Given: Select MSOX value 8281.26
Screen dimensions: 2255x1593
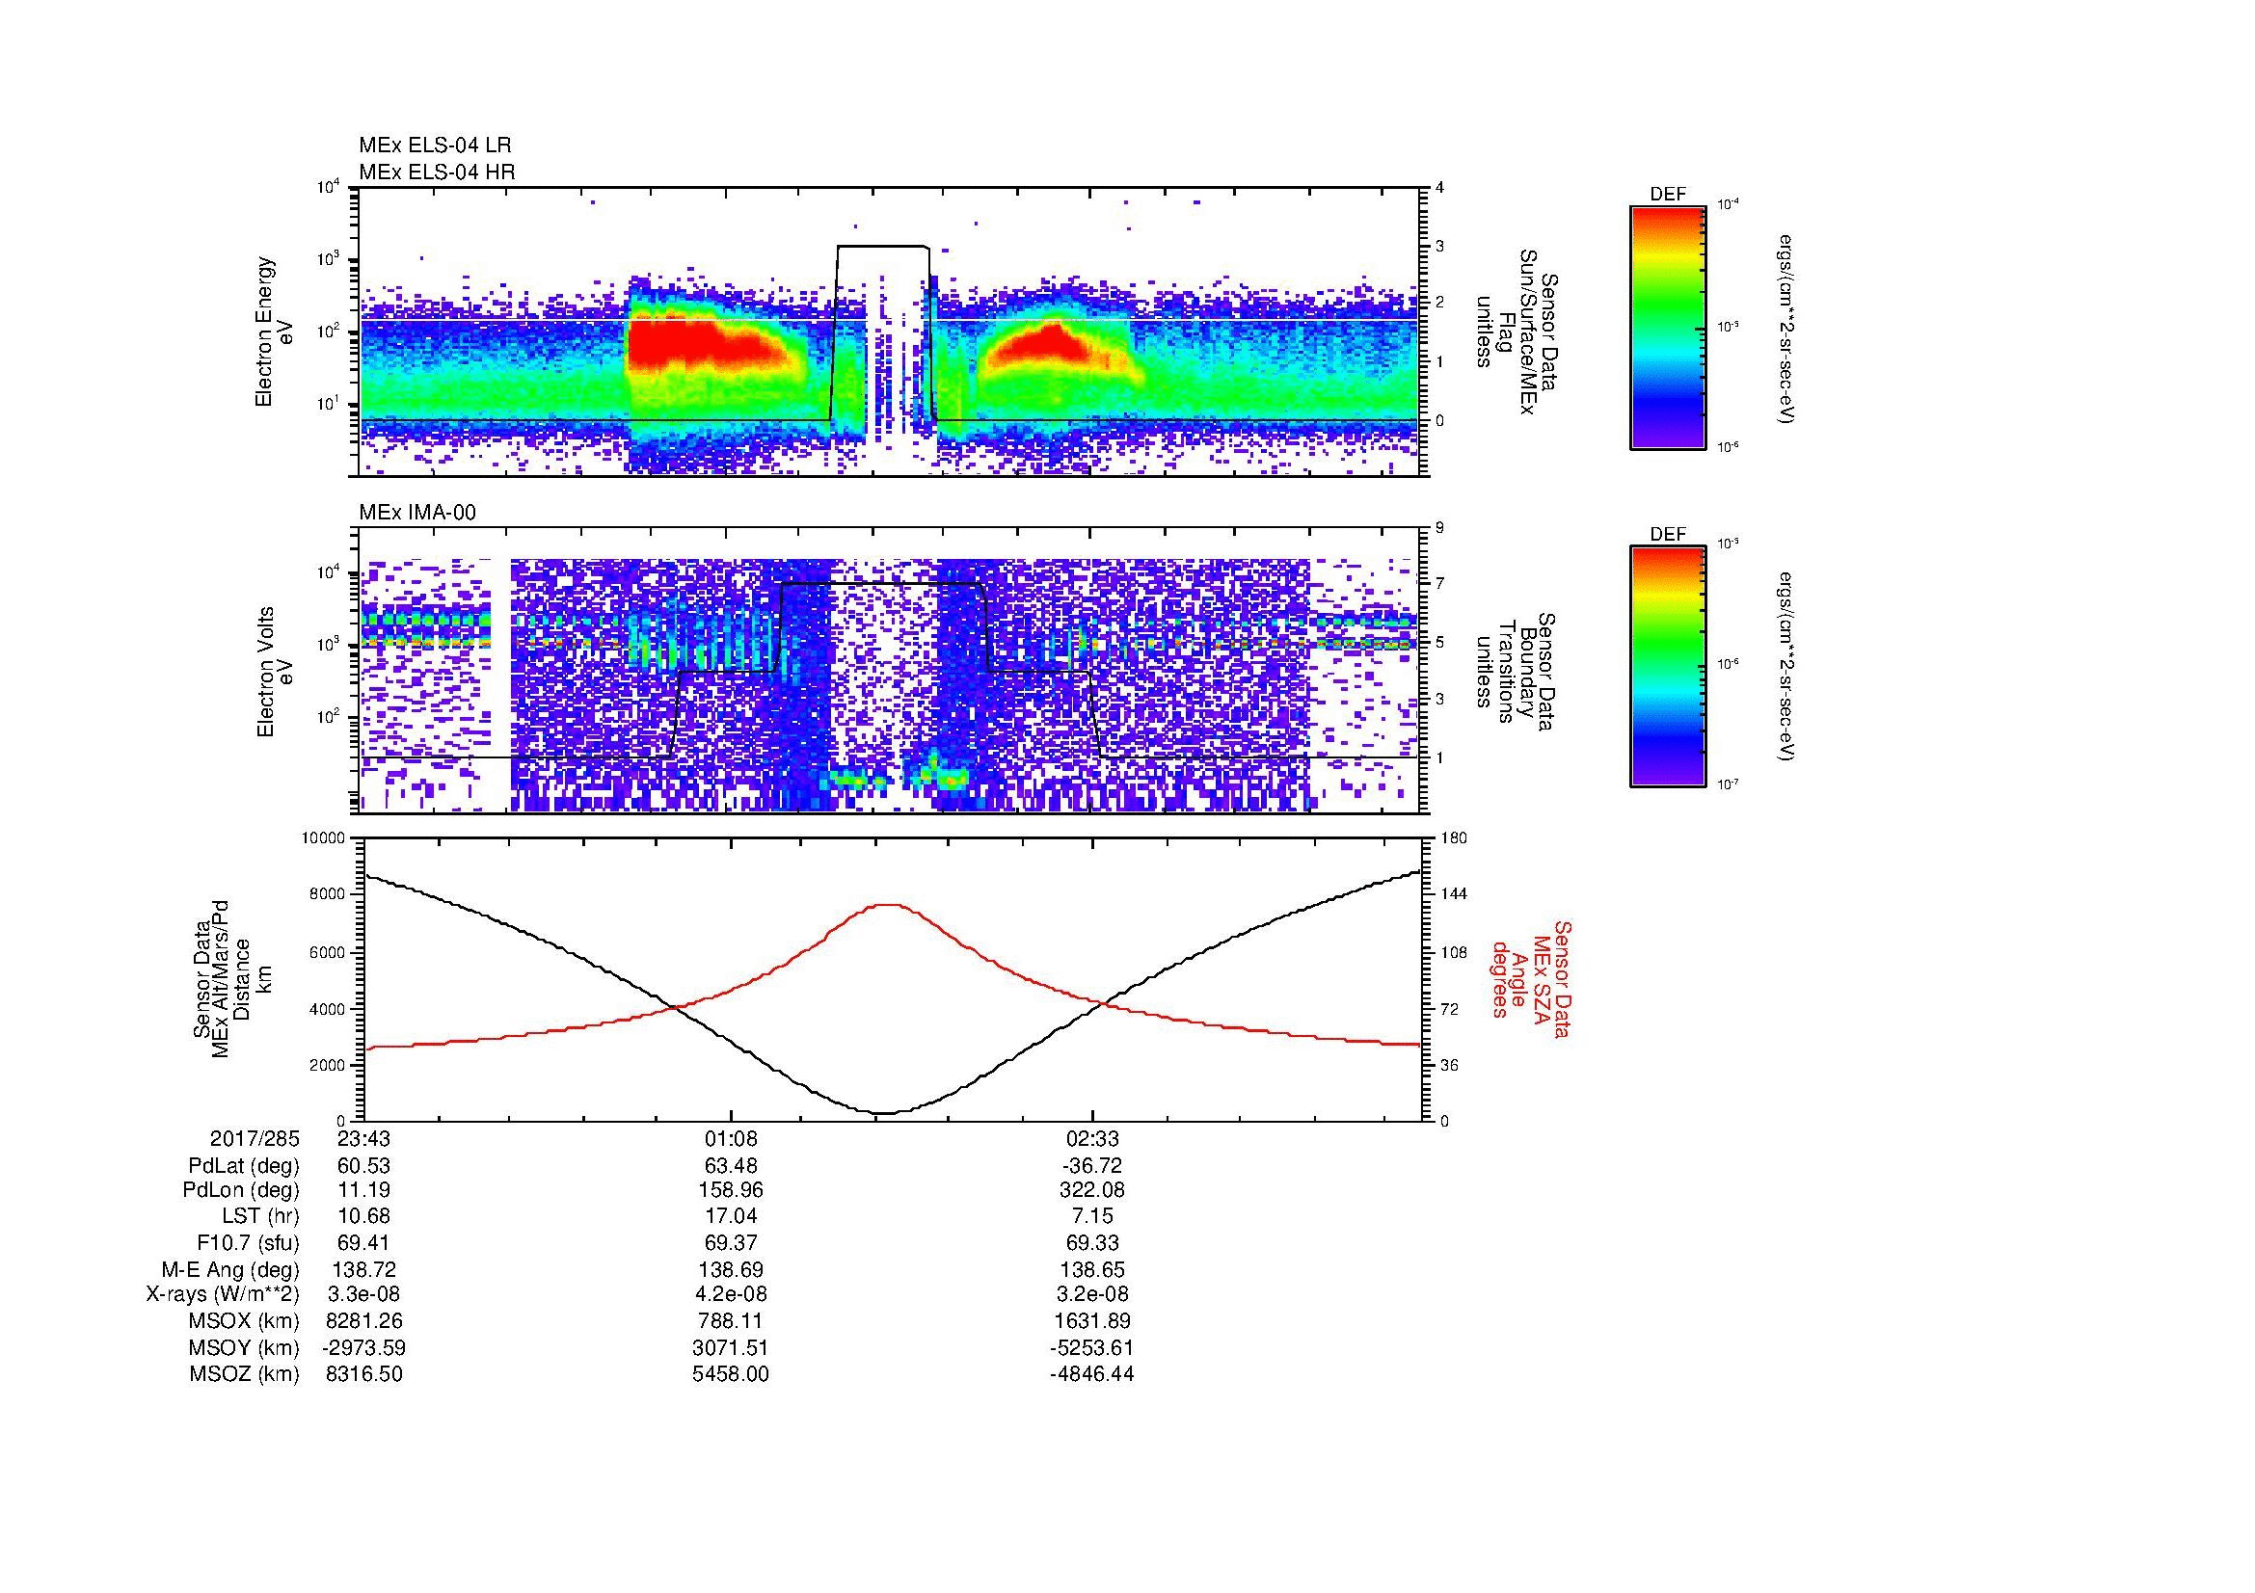Looking at the screenshot, I should click(363, 1321).
